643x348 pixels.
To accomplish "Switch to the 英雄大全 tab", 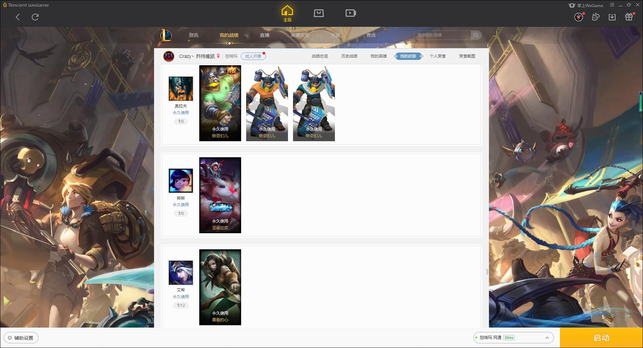I will coord(300,35).
